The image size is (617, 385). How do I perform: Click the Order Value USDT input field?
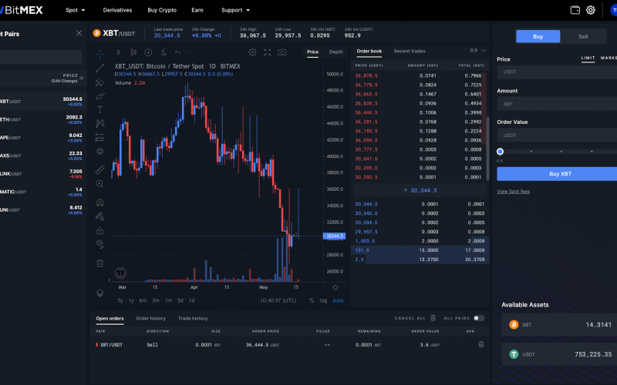pyautogui.click(x=557, y=136)
